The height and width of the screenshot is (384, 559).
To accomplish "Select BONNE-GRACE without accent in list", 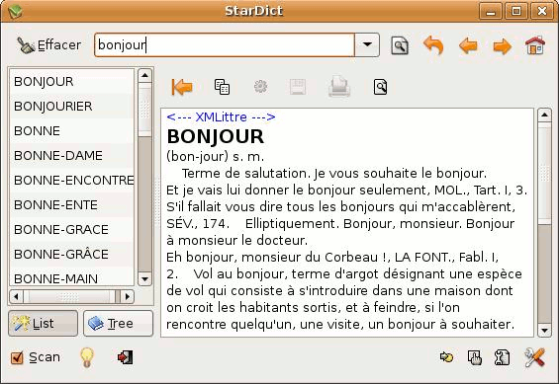I will [x=72, y=229].
